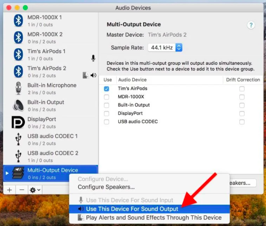Image resolution: width=266 pixels, height=226 pixels.
Task: Click the Multi-Output Device heading
Action: click(x=134, y=25)
